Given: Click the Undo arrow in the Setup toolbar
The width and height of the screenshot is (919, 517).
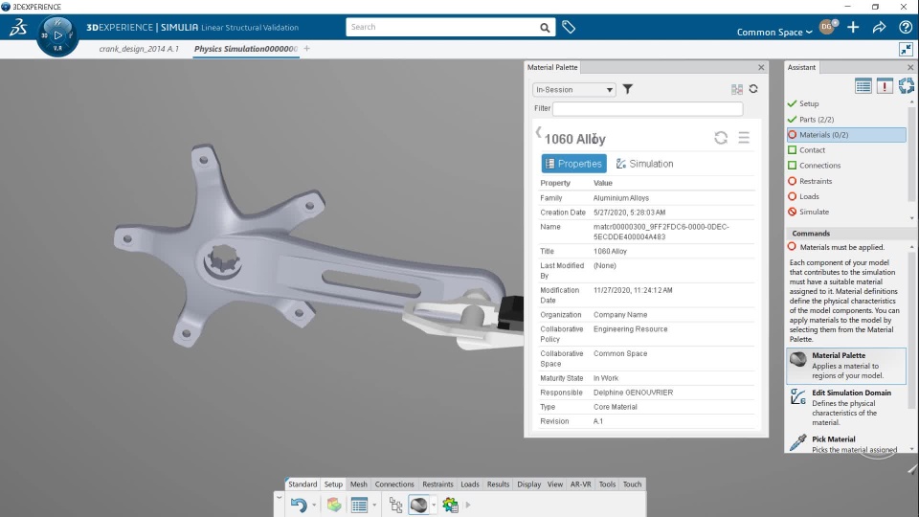Looking at the screenshot, I should tap(299, 505).
